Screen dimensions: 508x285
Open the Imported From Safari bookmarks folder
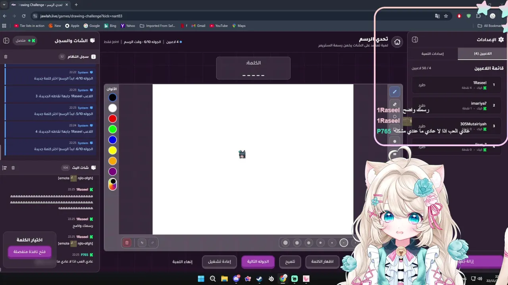click(x=158, y=26)
